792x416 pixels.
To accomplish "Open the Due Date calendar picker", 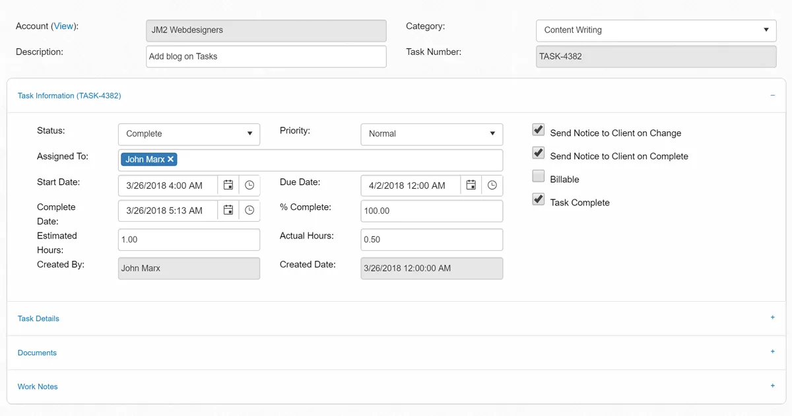I will click(x=471, y=185).
